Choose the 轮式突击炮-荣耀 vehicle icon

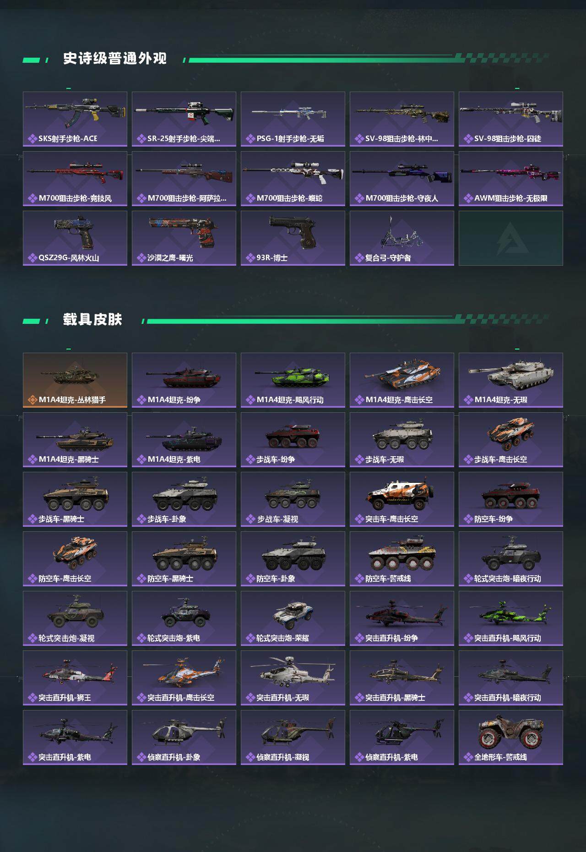click(x=293, y=618)
